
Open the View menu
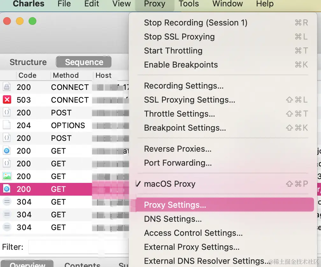[121, 4]
